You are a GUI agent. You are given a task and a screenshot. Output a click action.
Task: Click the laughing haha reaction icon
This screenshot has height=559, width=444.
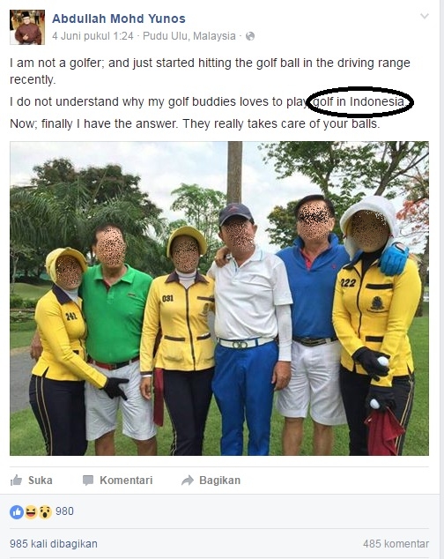pos(31,512)
